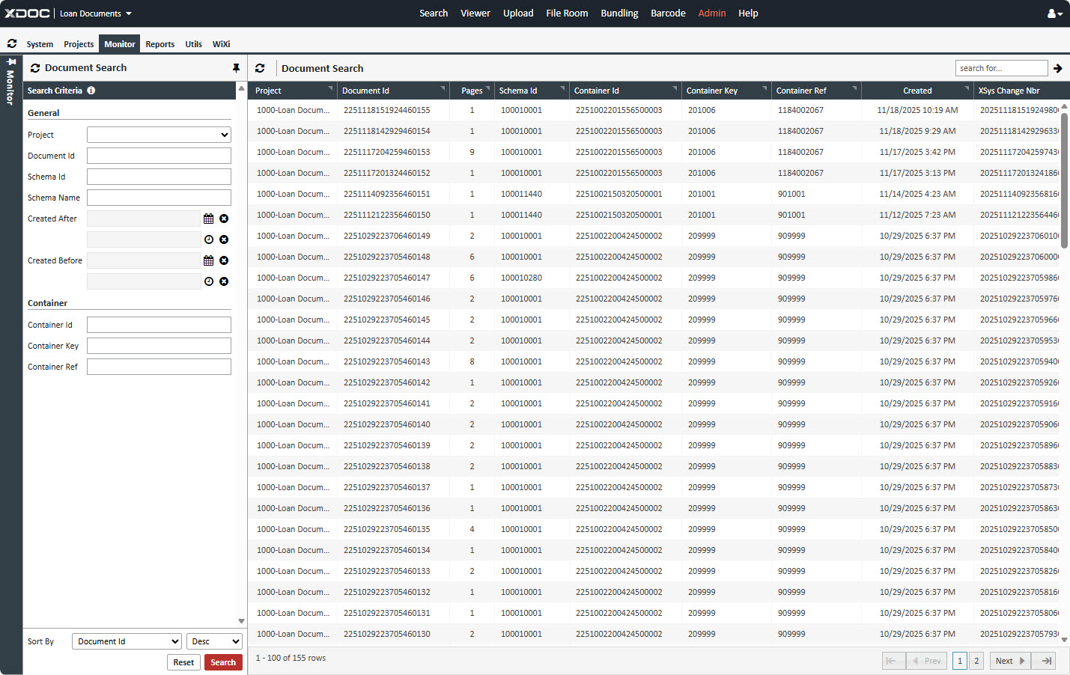The height and width of the screenshot is (675, 1070).
Task: Open the Bundling menu
Action: 619,13
